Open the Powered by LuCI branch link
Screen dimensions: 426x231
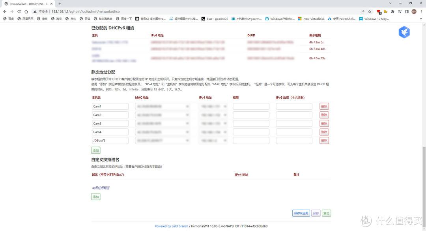pyautogui.click(x=171, y=226)
